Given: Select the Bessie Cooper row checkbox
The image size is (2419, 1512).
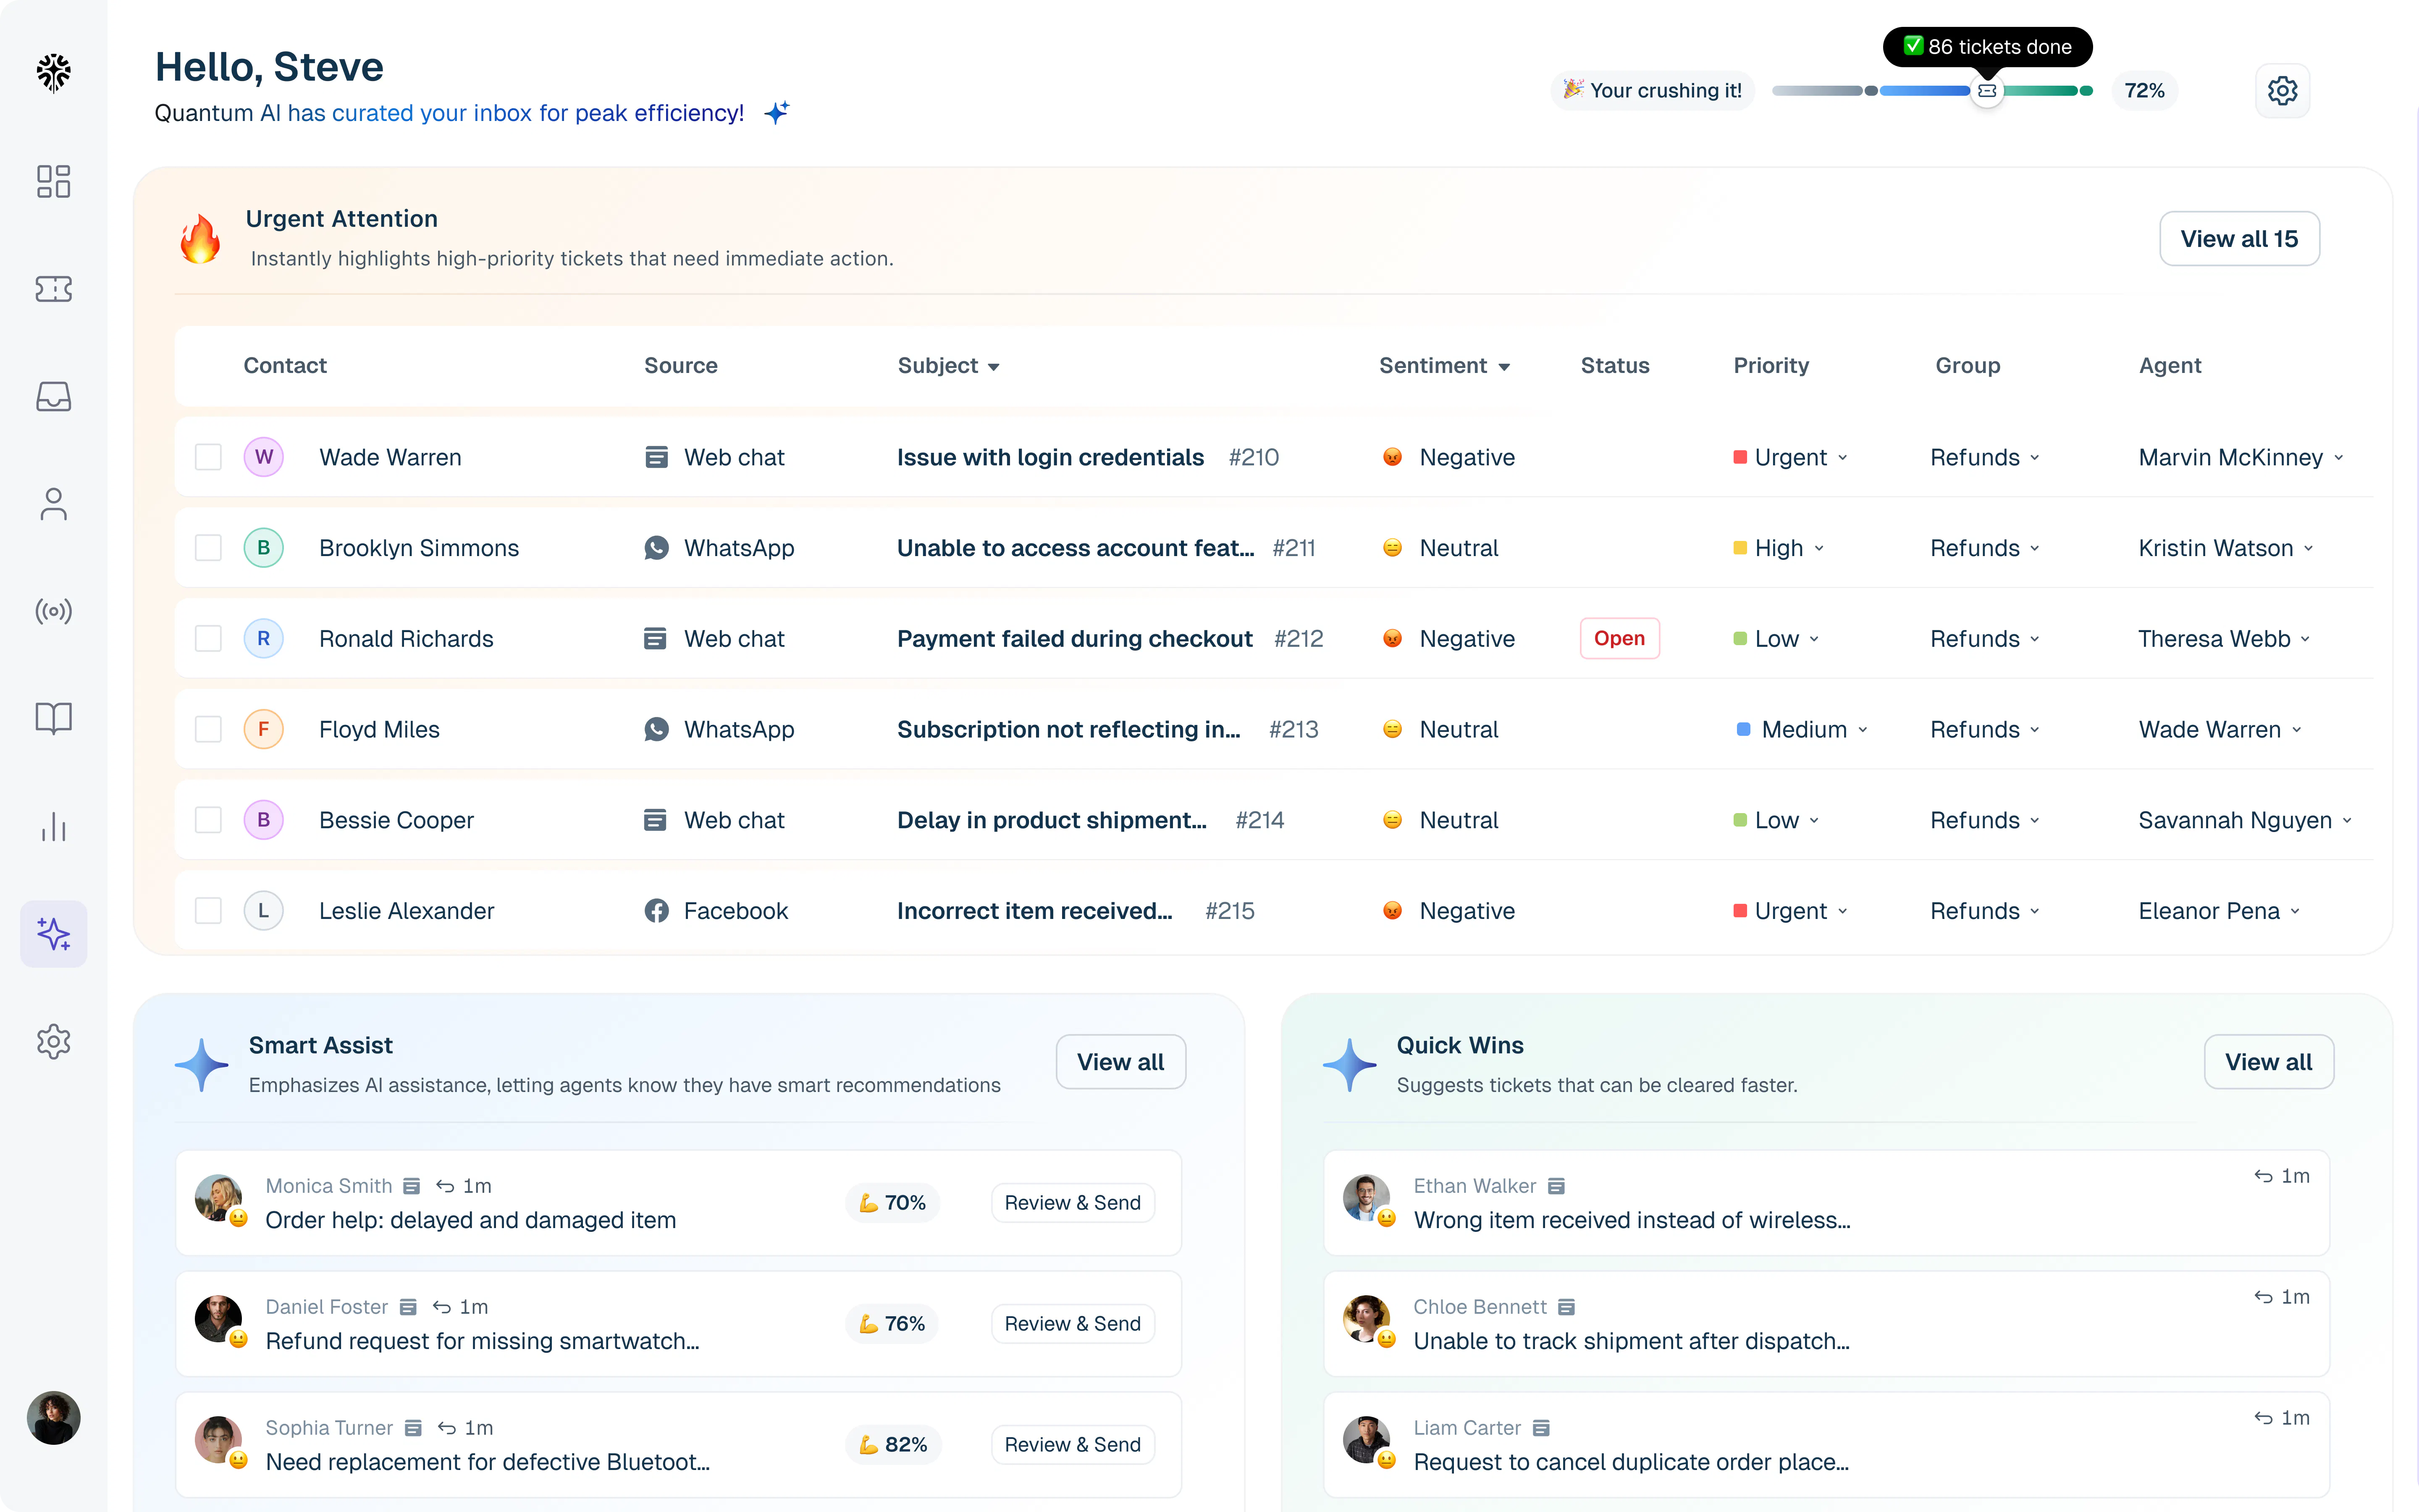Looking at the screenshot, I should coord(208,820).
